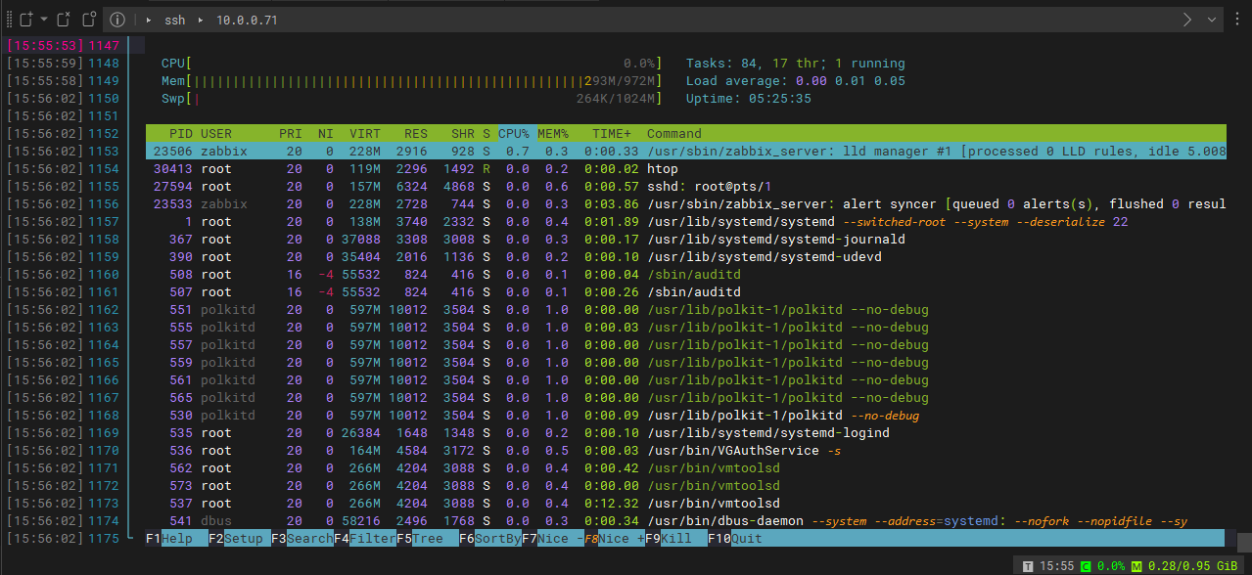Select the polkitd row with PID 530
The width and height of the screenshot is (1252, 575).
click(685, 416)
